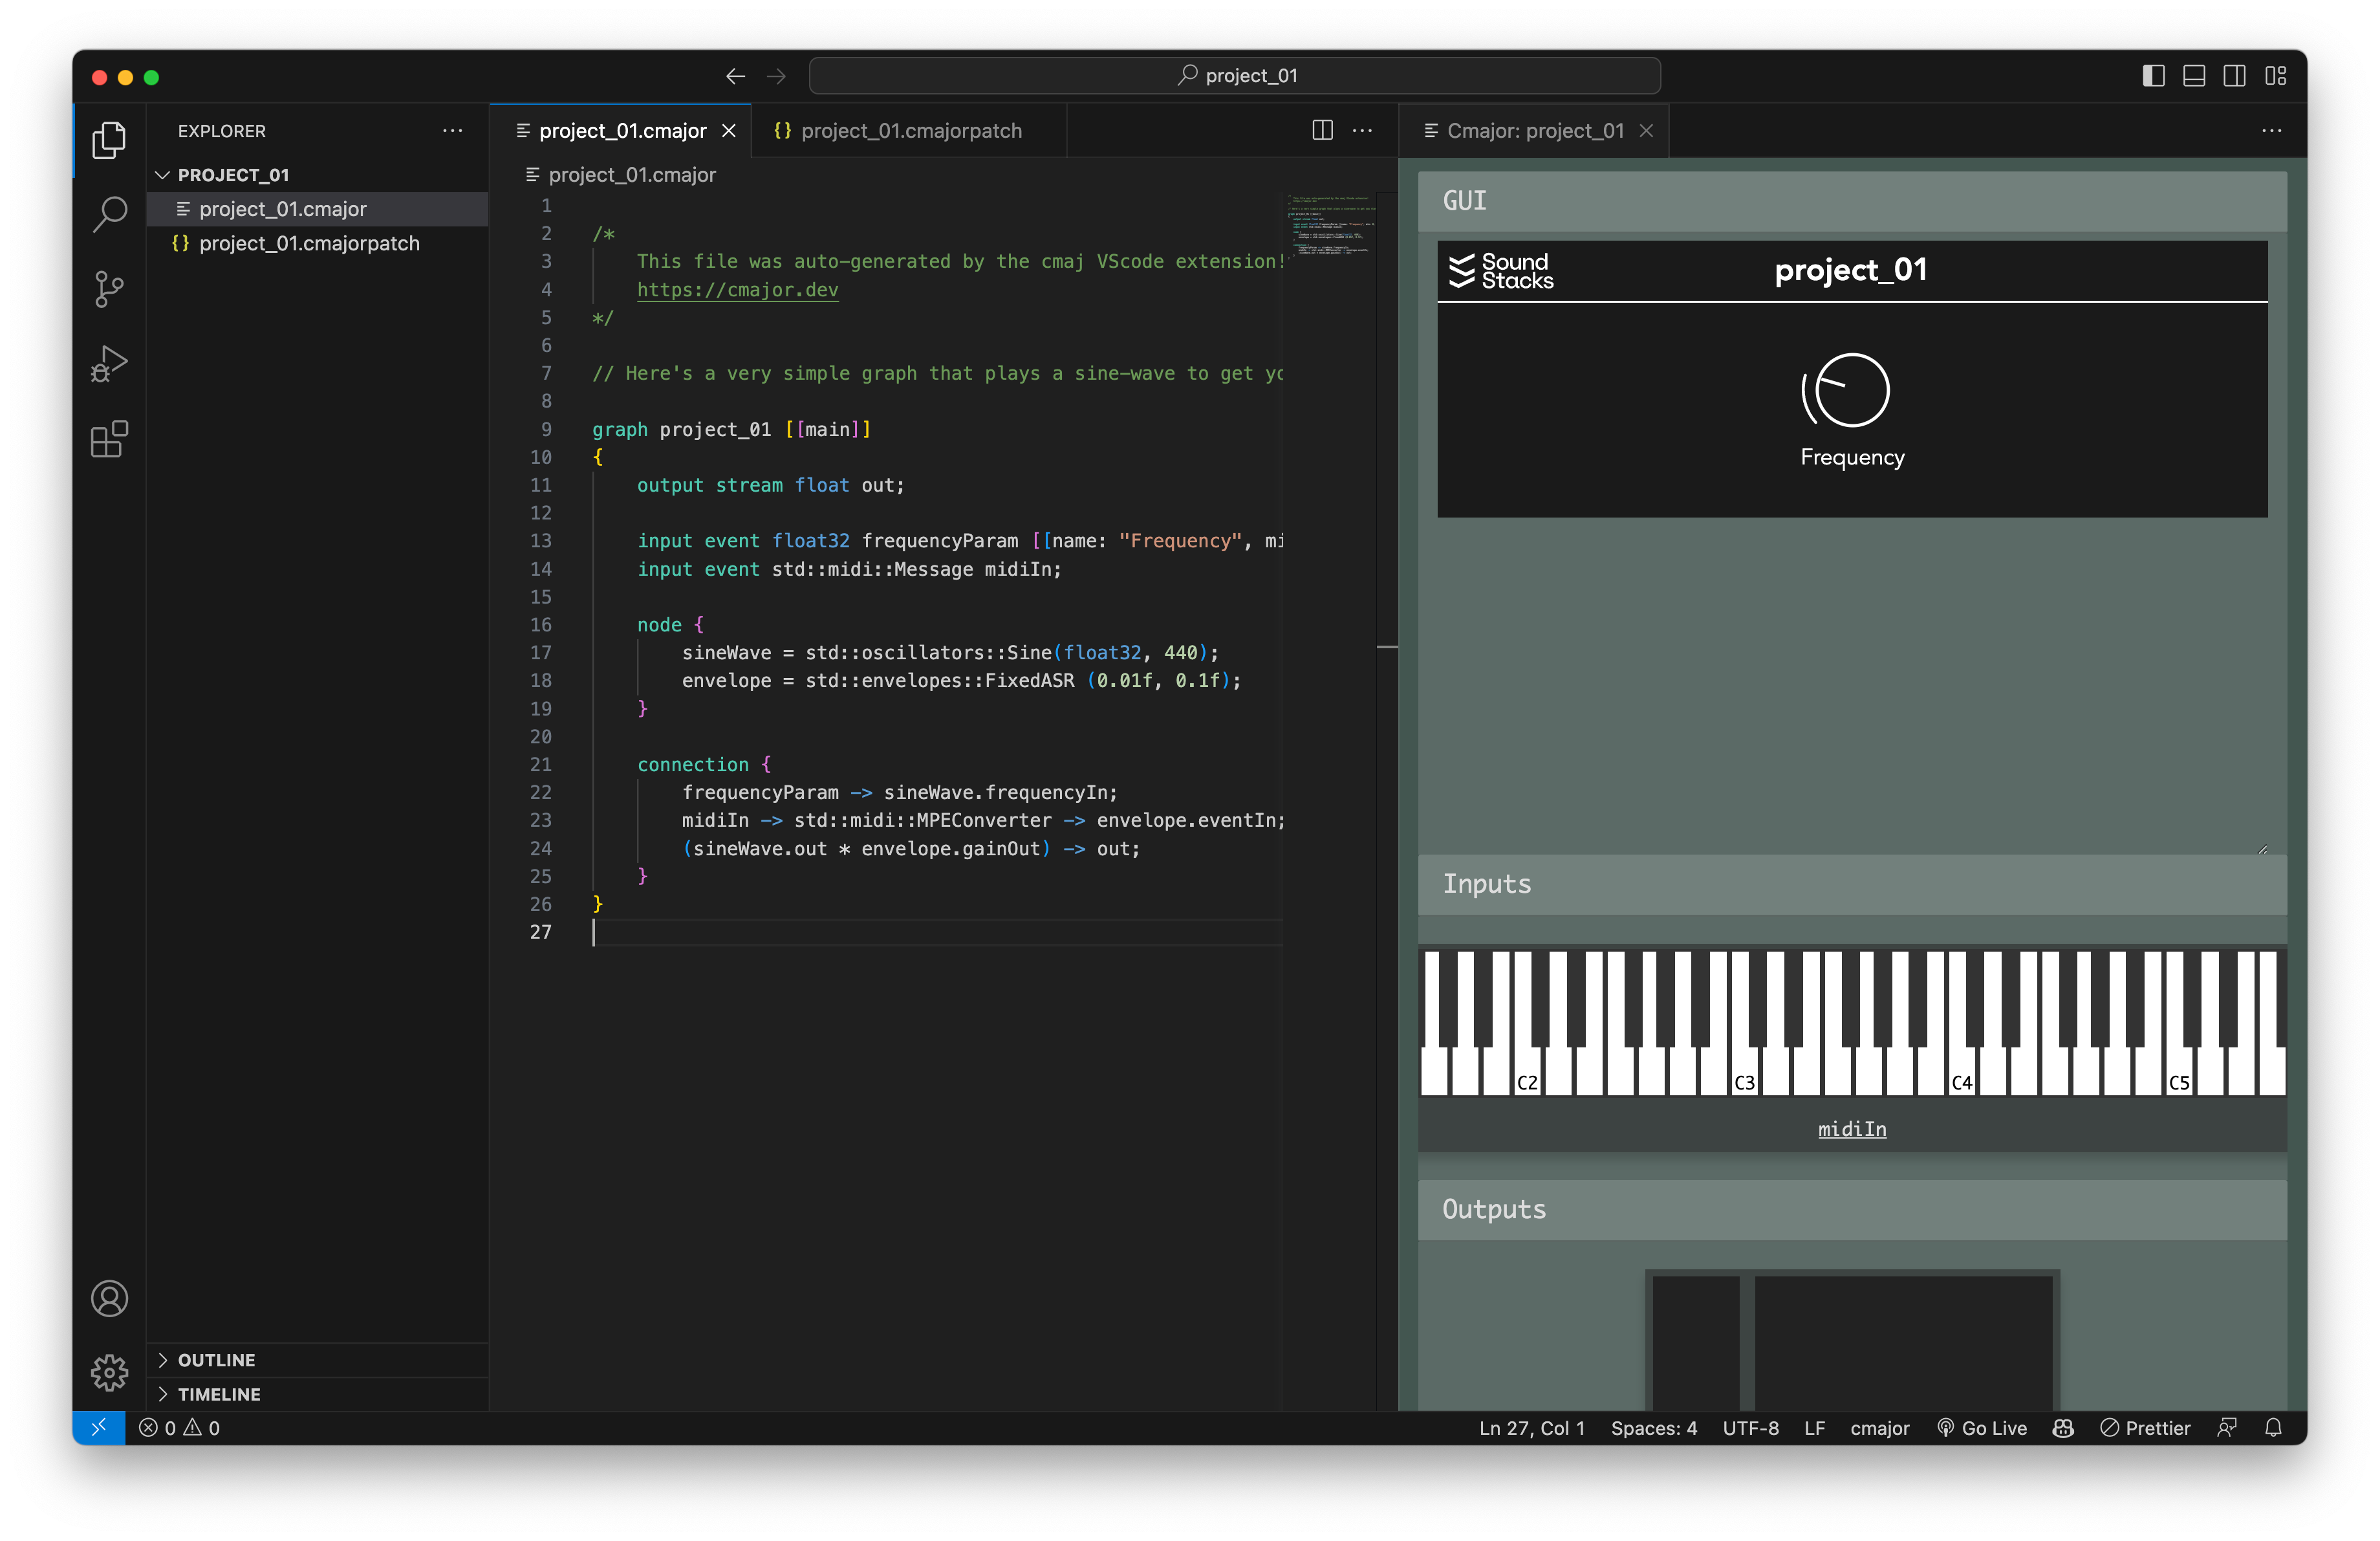Click the split editor right icon

tap(1322, 131)
